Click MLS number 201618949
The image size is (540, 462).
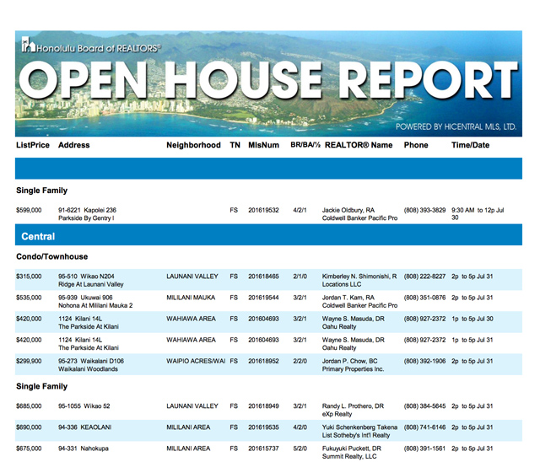[x=263, y=406]
